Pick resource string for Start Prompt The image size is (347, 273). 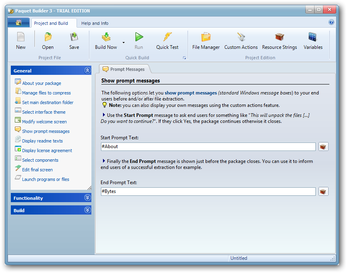[x=323, y=147]
